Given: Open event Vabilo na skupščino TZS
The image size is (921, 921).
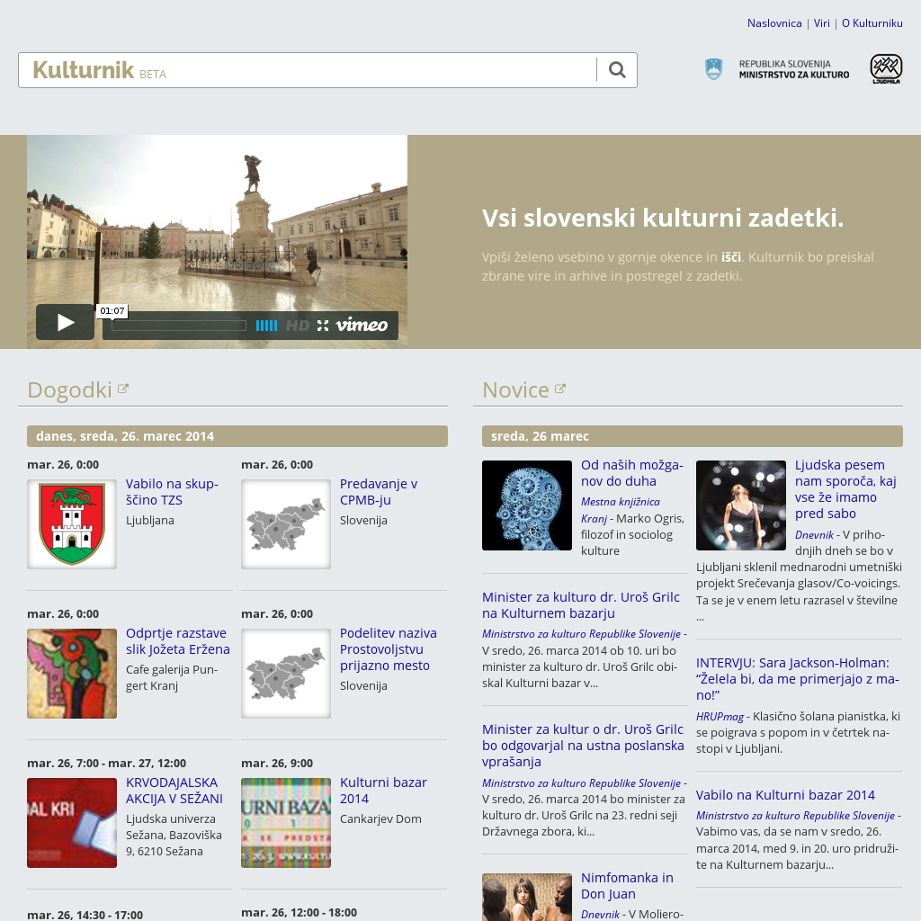Looking at the screenshot, I should [x=172, y=492].
